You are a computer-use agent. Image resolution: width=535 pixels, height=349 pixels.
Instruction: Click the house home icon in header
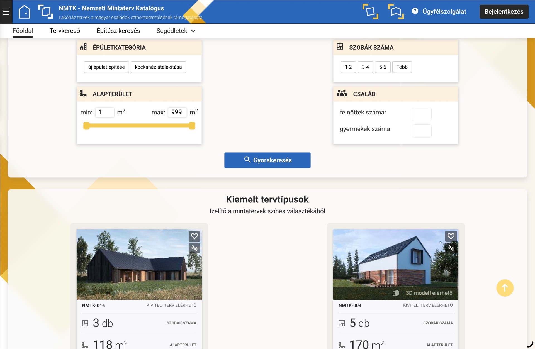click(x=24, y=12)
